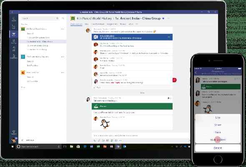
Task: Click the Attach paperclip under the compose box
Action: click(99, 140)
